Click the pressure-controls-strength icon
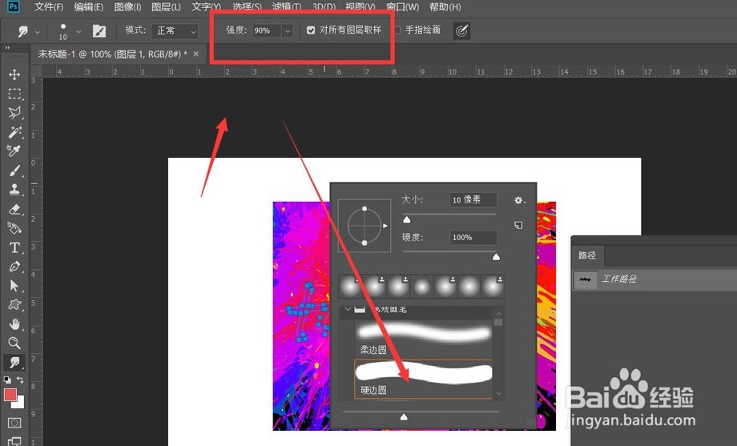737x446 pixels. pyautogui.click(x=461, y=31)
